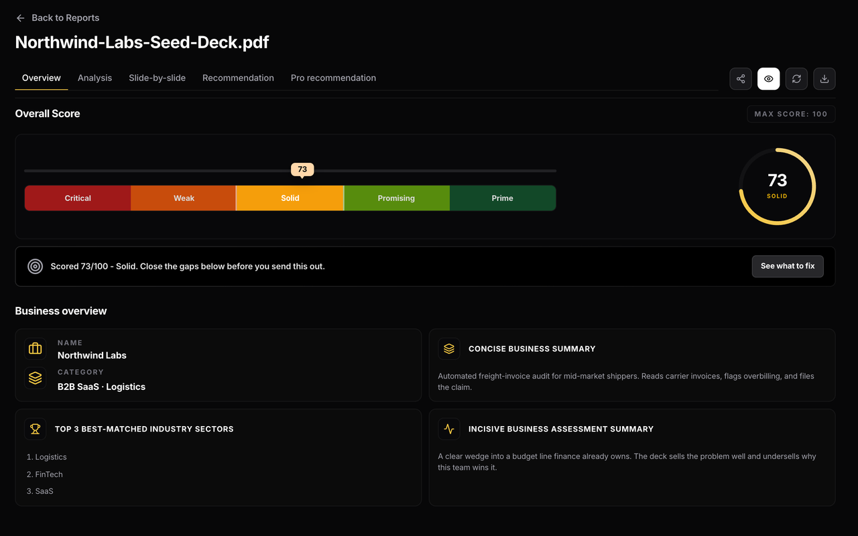Click the layers icon beside Category
This screenshot has height=536, width=858.
[36, 379]
